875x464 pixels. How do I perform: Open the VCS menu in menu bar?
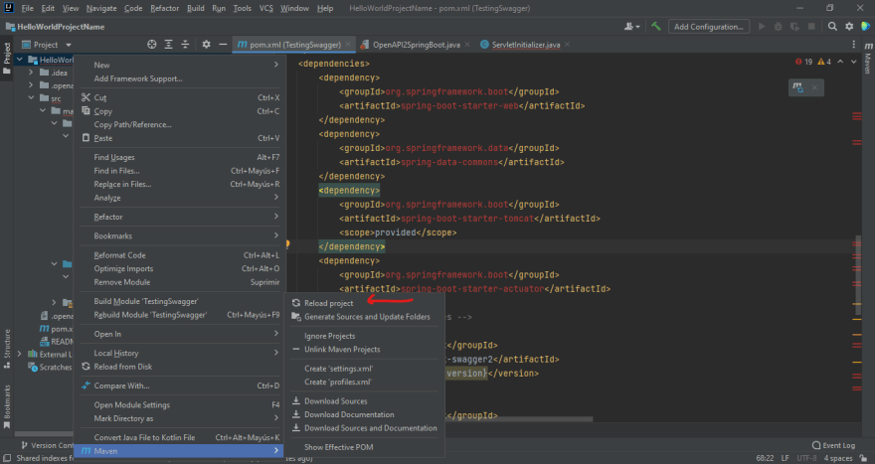[x=266, y=8]
